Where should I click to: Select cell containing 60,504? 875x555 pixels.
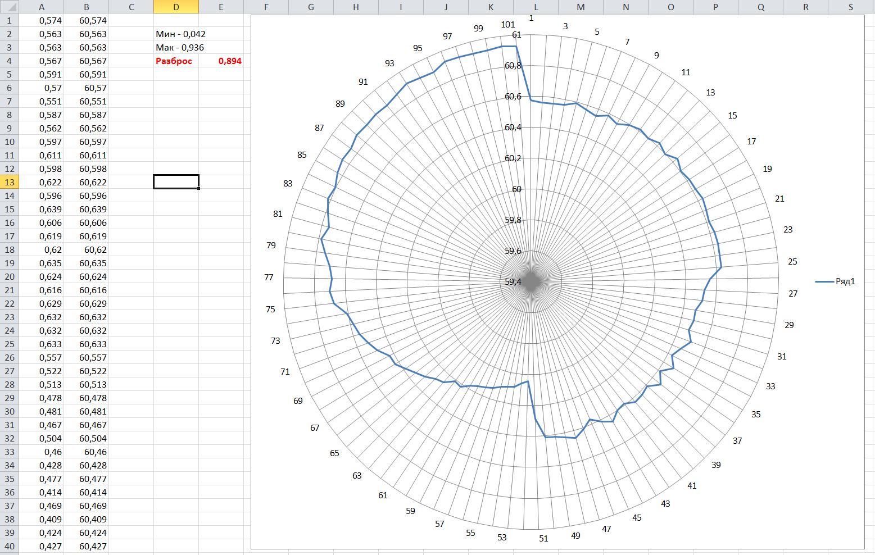click(87, 438)
